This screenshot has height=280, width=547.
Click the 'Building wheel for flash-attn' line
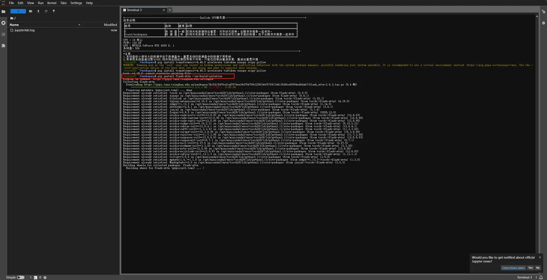[163, 168]
